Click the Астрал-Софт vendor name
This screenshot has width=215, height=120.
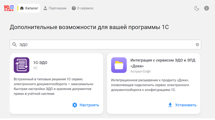(140, 71)
